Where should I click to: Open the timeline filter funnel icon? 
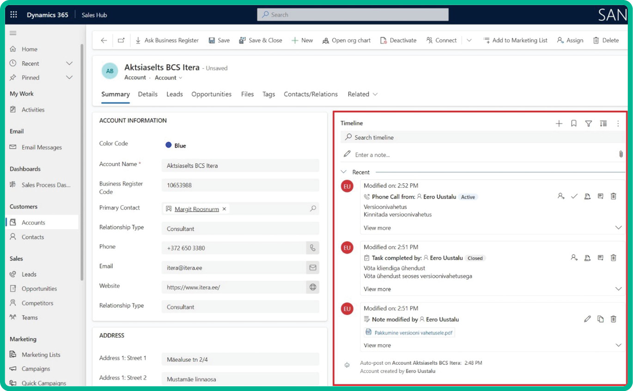tap(589, 123)
